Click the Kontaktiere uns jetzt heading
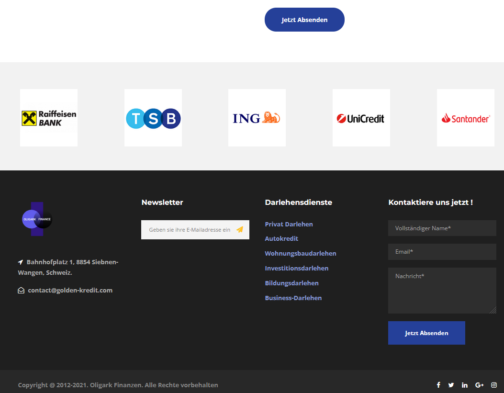 pyautogui.click(x=430, y=202)
